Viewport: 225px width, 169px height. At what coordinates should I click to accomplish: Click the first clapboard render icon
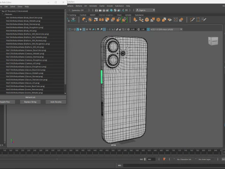tap(97, 10)
